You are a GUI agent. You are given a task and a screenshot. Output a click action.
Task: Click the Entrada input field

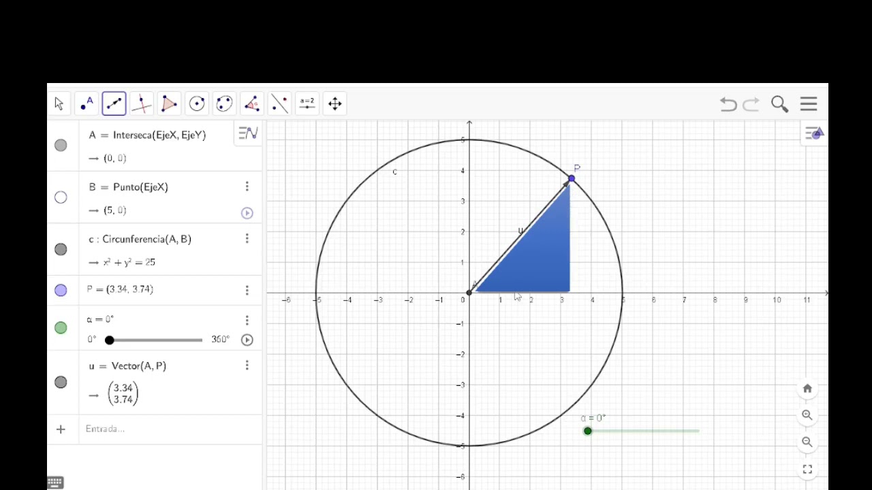(x=170, y=429)
